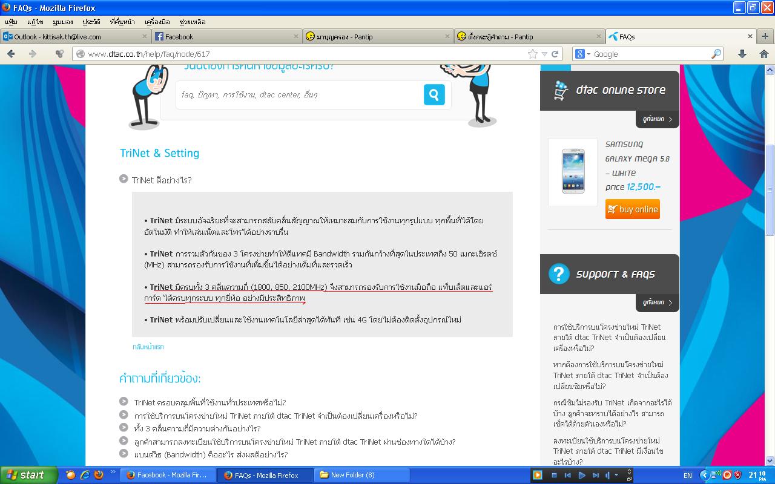Viewport: 775px width, 484px height.
Task: Click the magnifier in the Google search box
Action: click(x=716, y=54)
